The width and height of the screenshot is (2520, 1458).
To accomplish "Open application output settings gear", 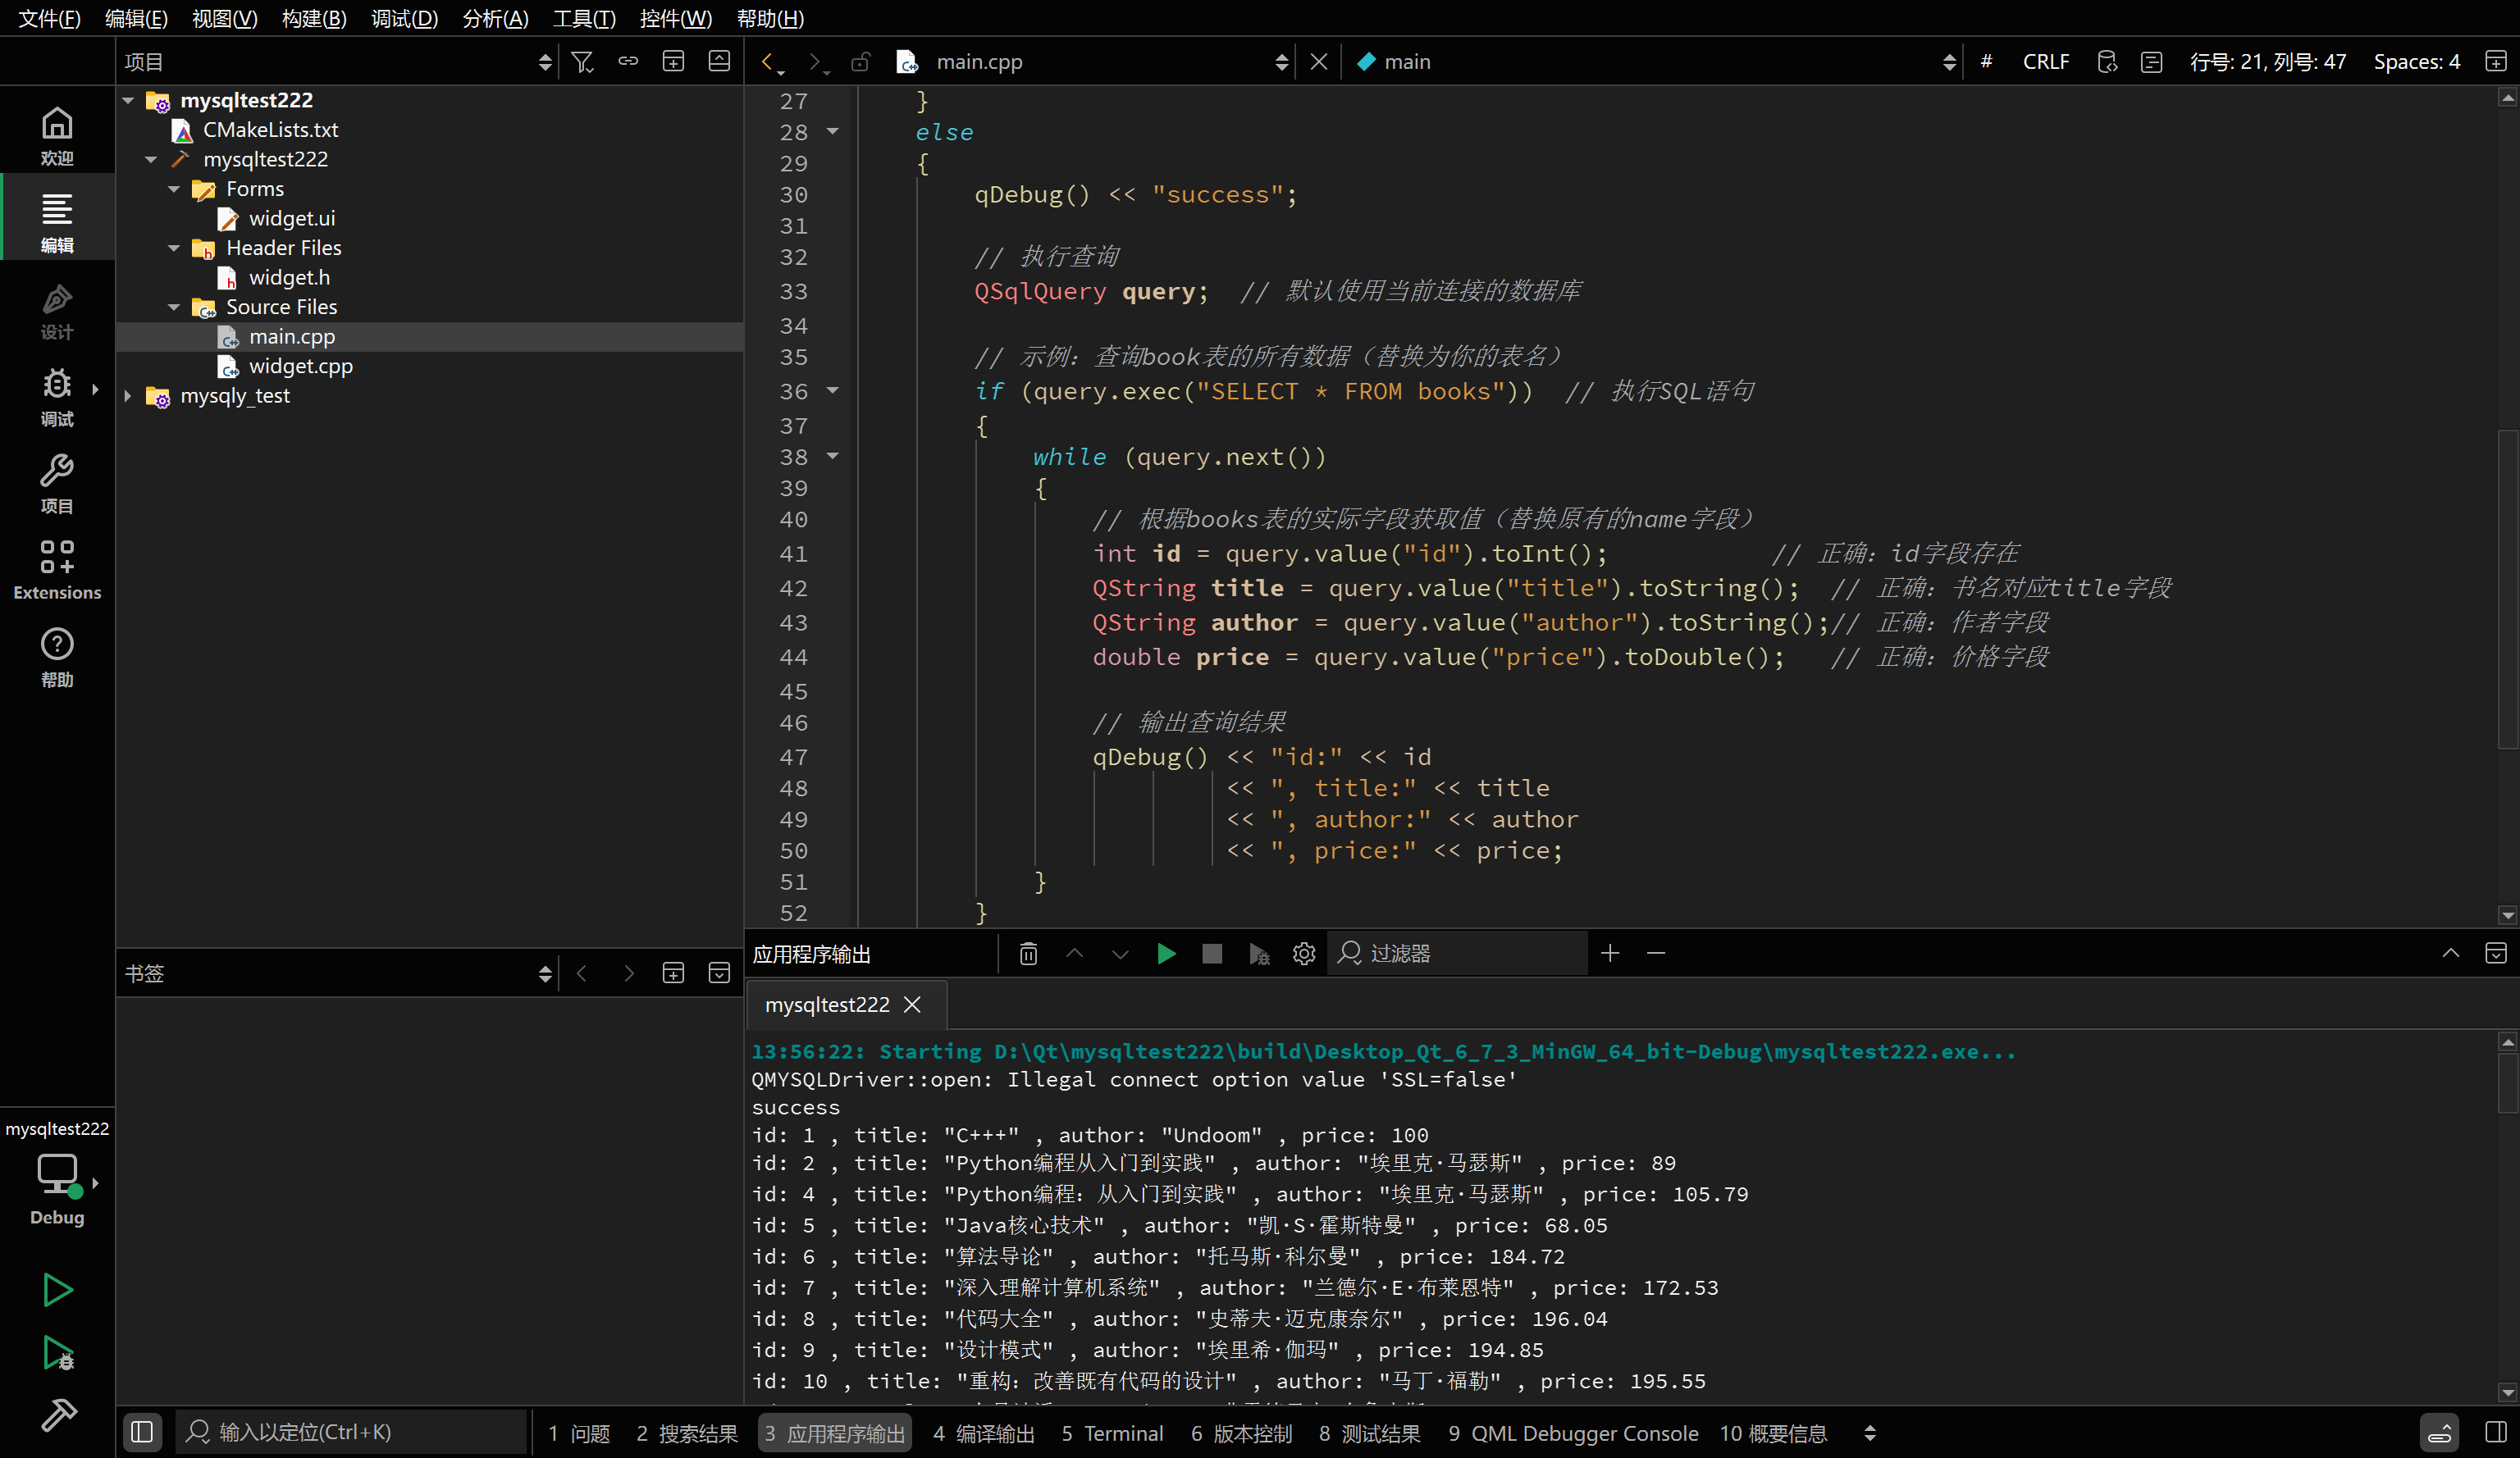I will [x=1303, y=954].
